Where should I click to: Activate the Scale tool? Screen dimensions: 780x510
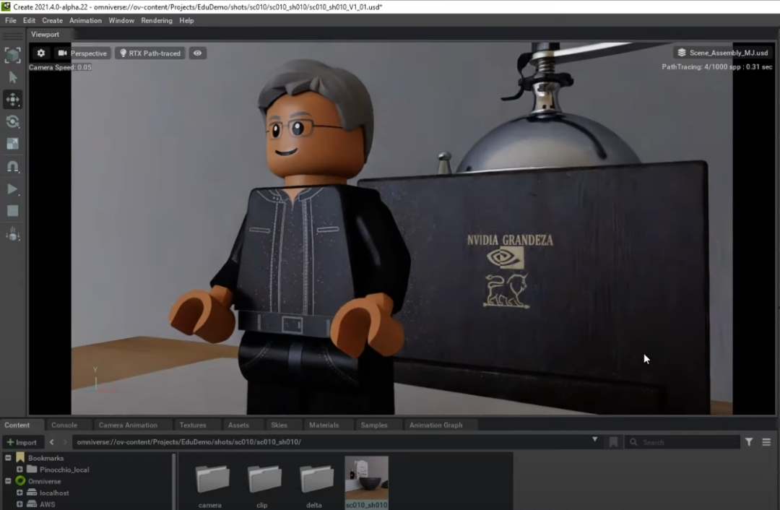12,144
